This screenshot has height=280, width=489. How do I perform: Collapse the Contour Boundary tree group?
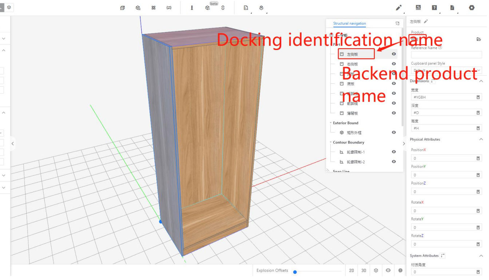tap(331, 142)
